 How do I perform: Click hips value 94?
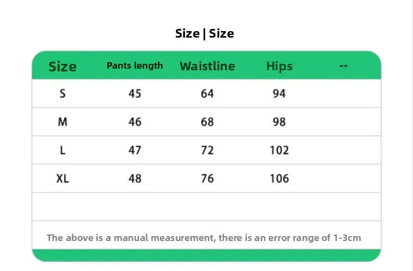[279, 94]
